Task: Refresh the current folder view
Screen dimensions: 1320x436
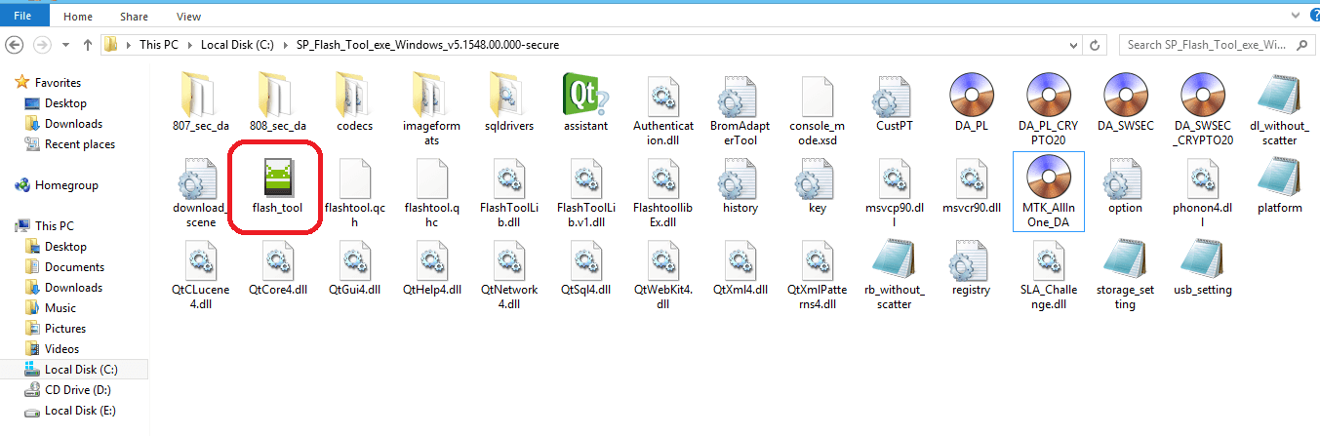Action: (x=1097, y=45)
